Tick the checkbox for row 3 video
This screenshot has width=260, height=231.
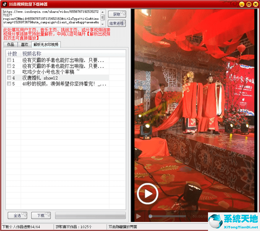click(x=9, y=72)
